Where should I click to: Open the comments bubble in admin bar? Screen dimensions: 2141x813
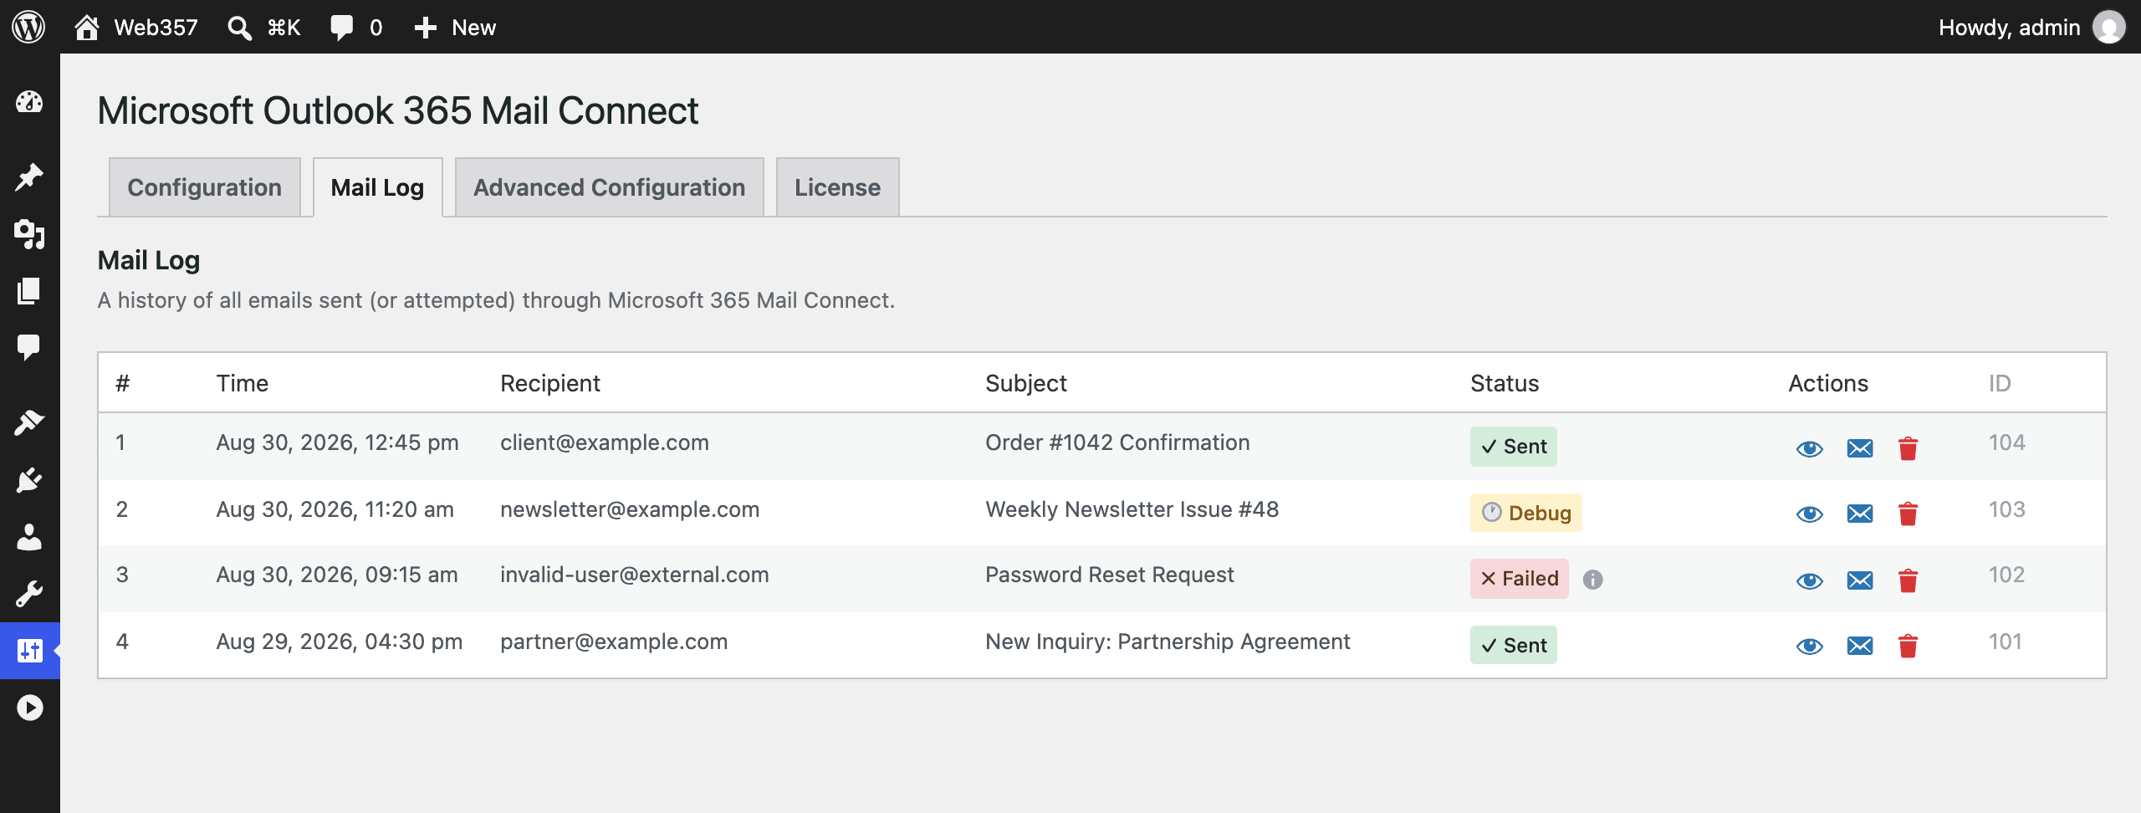pos(355,27)
